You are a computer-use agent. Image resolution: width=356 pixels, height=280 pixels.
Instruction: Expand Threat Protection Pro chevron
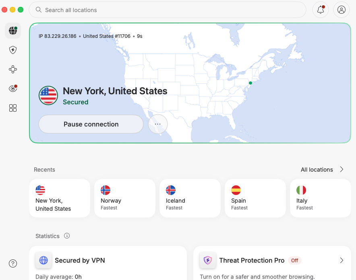[342, 260]
